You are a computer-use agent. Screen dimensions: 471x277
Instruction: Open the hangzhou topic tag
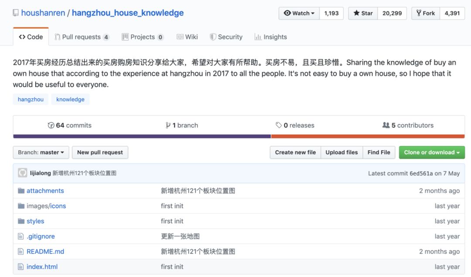click(x=31, y=99)
